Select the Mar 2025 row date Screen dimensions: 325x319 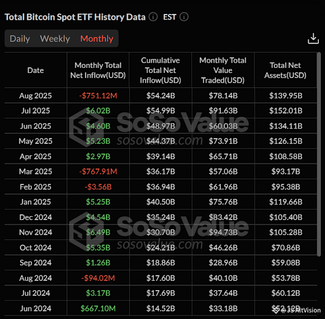(36, 171)
